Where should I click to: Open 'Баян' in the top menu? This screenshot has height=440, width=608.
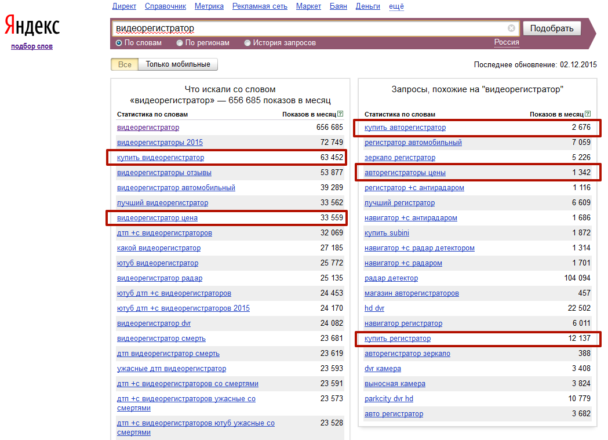pyautogui.click(x=338, y=6)
